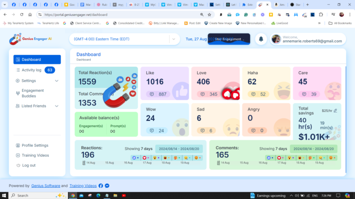Bookmark this page with star icon

pos(210,15)
